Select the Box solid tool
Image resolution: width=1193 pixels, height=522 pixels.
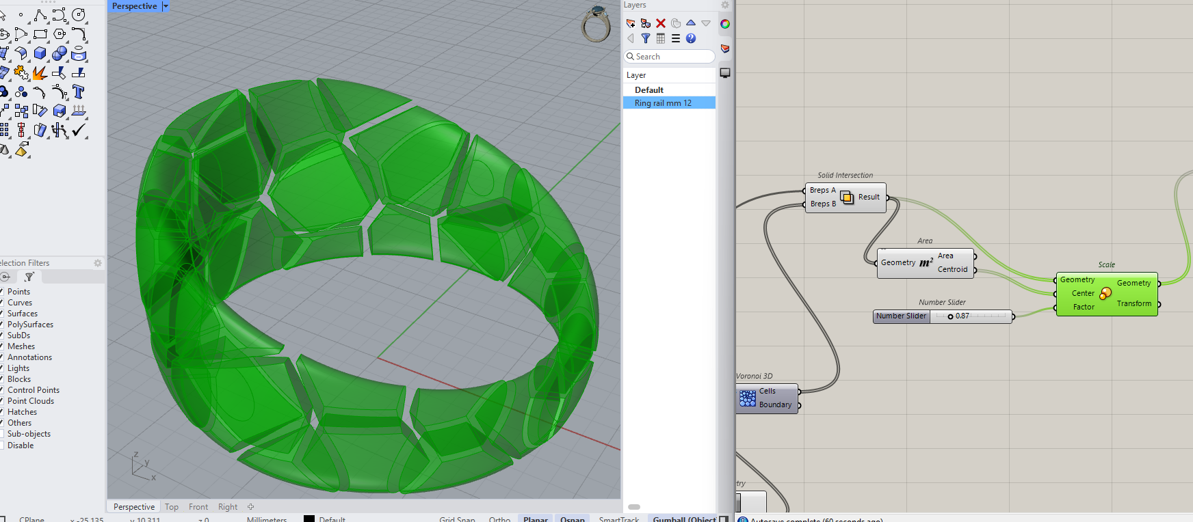coord(40,53)
